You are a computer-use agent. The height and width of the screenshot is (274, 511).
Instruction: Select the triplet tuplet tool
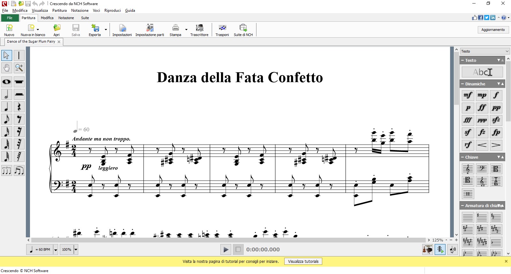[7, 171]
